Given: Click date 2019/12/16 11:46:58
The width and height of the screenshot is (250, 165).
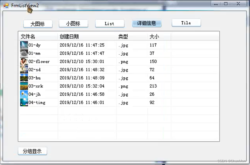Looking at the screenshot, I should pos(82,94).
